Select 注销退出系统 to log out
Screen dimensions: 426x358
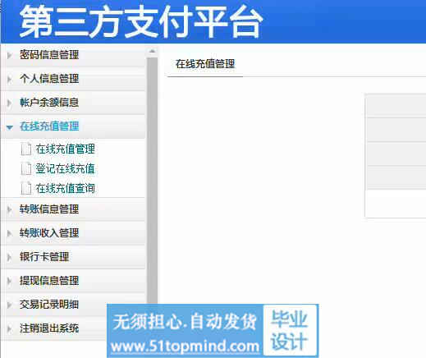[49, 328]
